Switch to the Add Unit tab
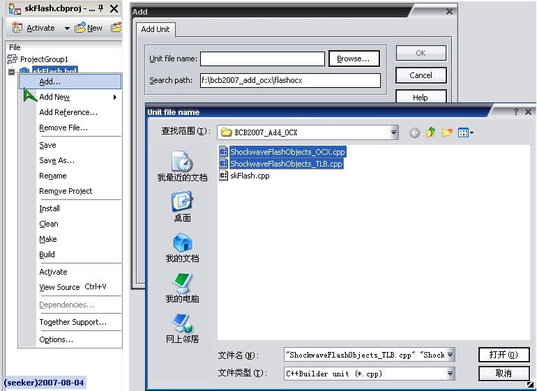This screenshot has width=537, height=391. pyautogui.click(x=155, y=29)
